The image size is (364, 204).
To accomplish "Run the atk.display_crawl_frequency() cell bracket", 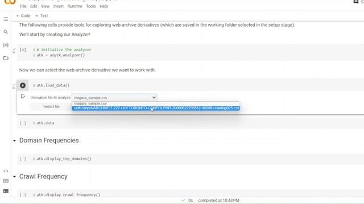I will click(23, 195).
